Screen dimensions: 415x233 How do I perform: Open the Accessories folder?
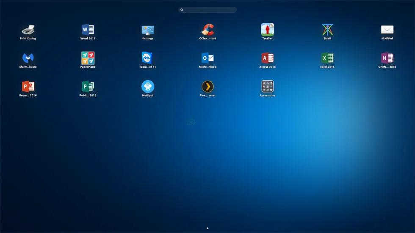[x=268, y=86]
